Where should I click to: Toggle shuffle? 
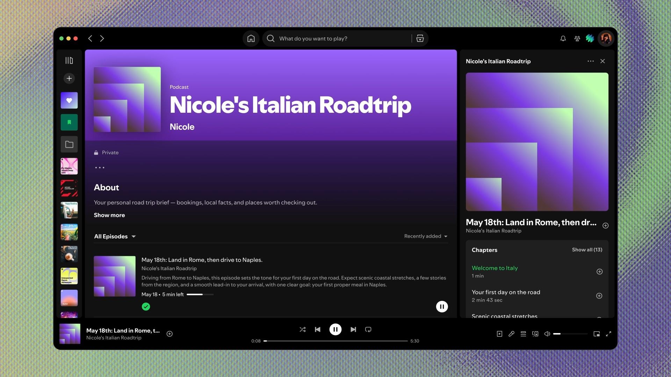(x=303, y=330)
